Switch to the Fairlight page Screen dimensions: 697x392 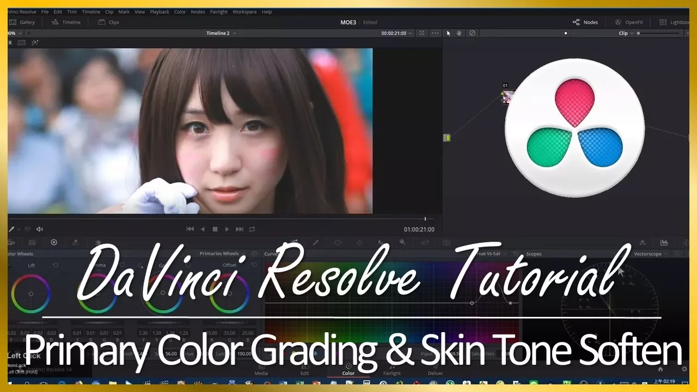tap(392, 369)
